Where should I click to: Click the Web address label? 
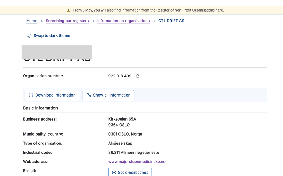coord(36,162)
